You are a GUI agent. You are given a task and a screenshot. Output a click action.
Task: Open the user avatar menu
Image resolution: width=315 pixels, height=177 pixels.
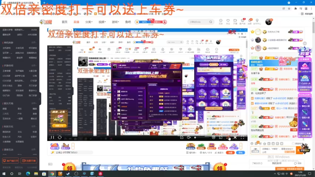point(269,22)
